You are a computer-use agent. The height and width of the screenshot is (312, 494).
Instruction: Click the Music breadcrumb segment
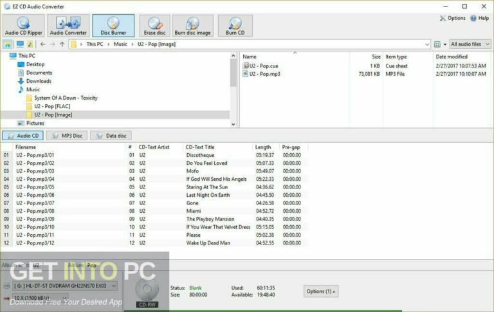coord(120,44)
